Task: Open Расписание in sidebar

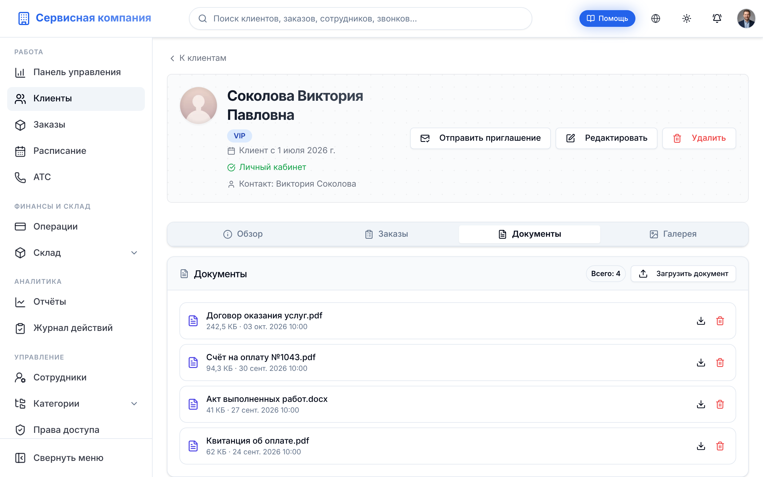Action: (76, 151)
